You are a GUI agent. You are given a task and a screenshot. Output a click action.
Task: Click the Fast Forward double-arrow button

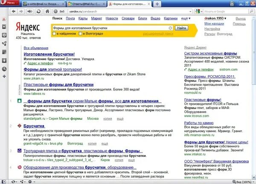(29, 11)
